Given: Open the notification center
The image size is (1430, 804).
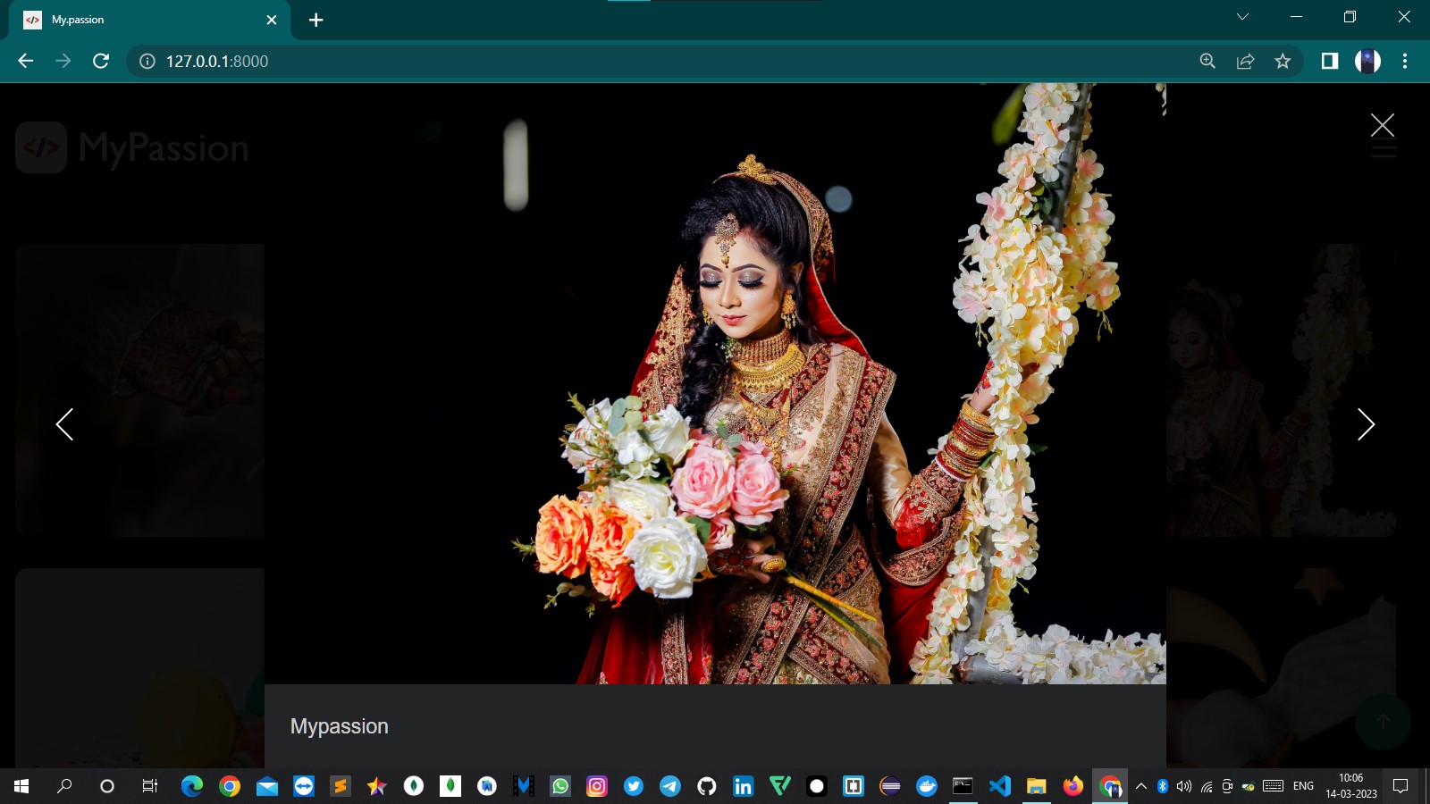Looking at the screenshot, I should click(1401, 786).
